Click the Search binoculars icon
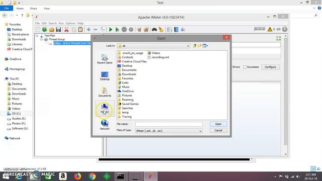 (x=154, y=29)
